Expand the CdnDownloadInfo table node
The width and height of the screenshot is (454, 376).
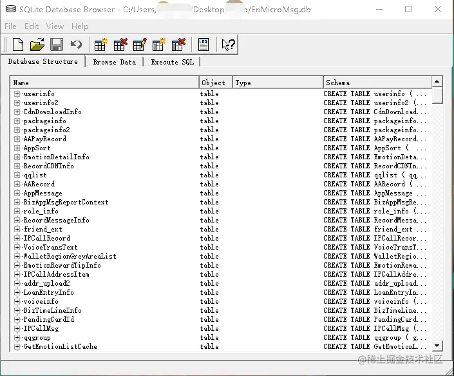pyautogui.click(x=17, y=112)
